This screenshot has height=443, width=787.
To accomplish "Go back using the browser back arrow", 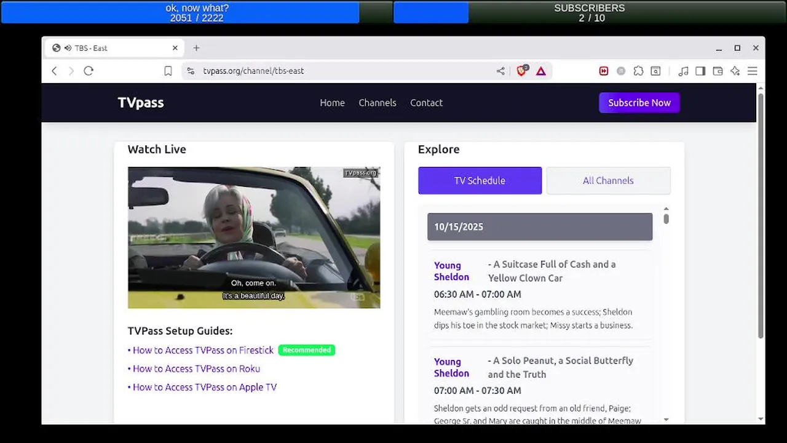I will (x=54, y=71).
